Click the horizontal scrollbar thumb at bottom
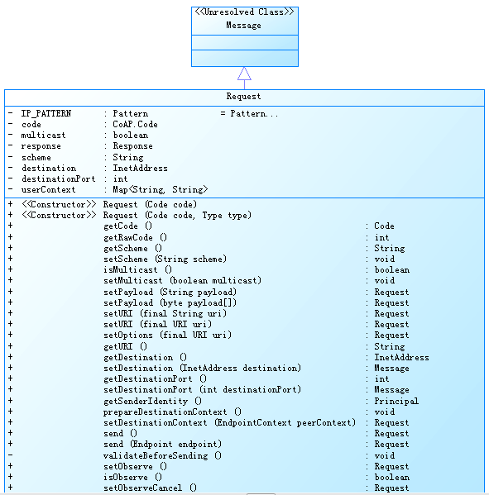 261,493
